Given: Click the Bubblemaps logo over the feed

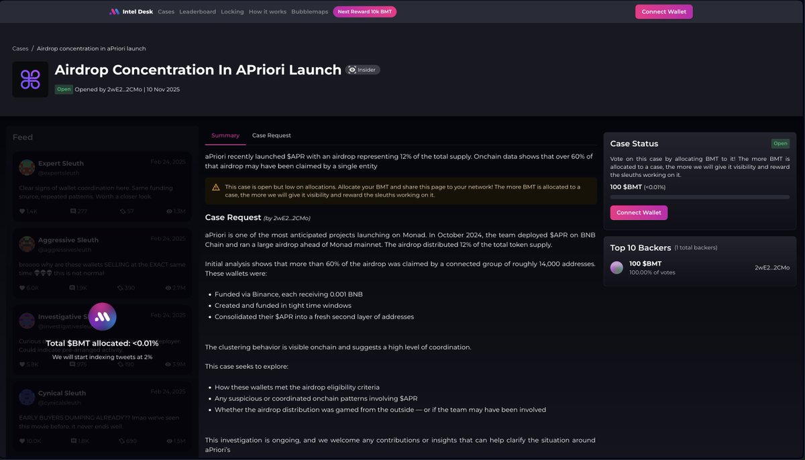Looking at the screenshot, I should point(103,316).
